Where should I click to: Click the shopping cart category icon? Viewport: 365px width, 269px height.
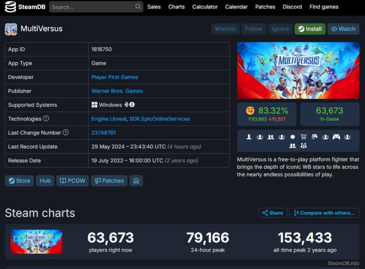click(303, 137)
